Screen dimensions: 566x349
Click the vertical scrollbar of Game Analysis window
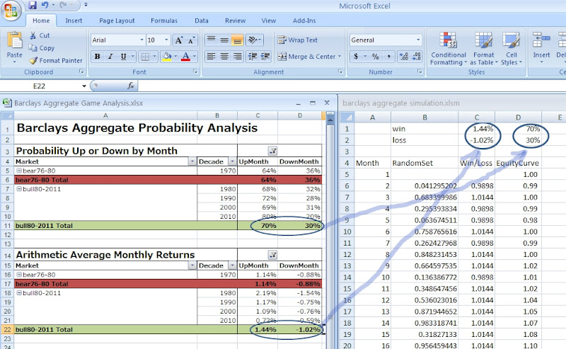[330, 231]
